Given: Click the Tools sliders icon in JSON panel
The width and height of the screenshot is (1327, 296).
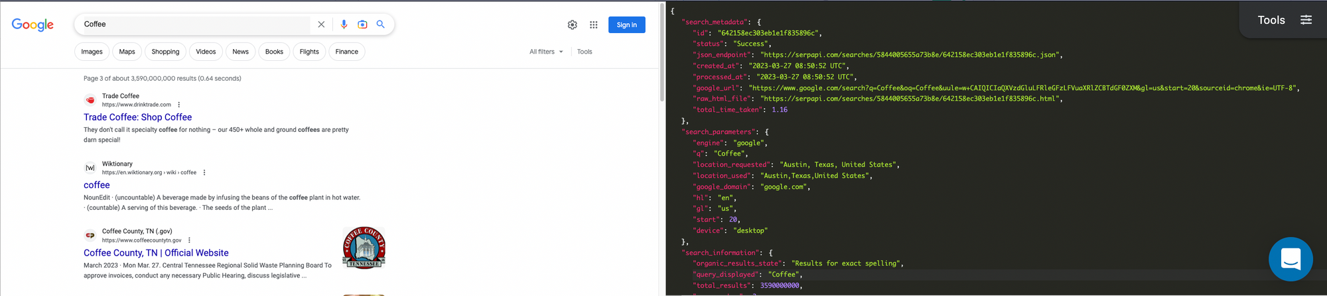Looking at the screenshot, I should [1306, 20].
